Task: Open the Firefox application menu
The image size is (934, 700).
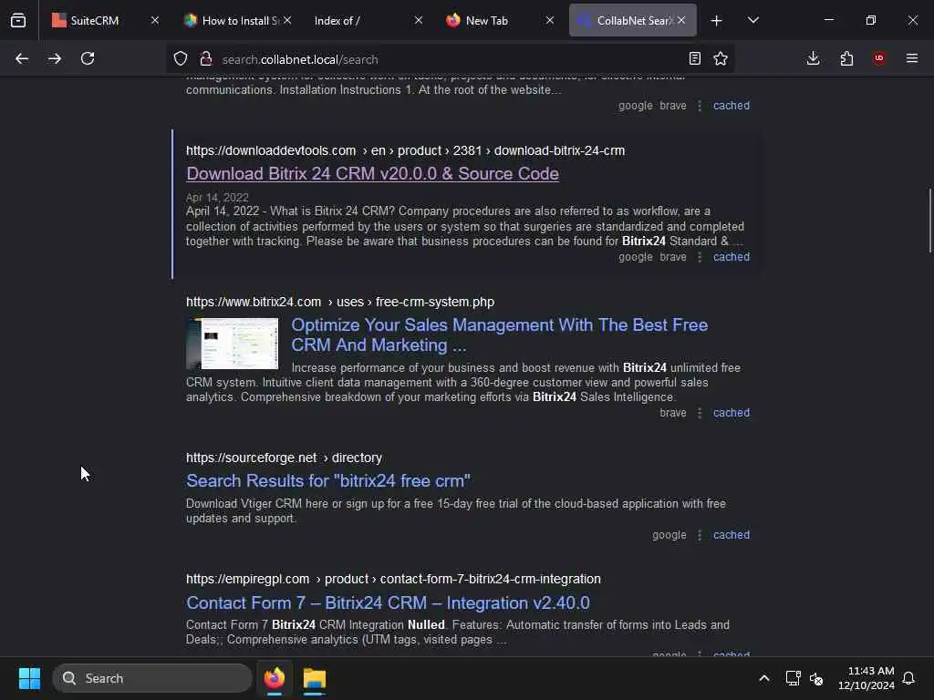Action: point(912,58)
